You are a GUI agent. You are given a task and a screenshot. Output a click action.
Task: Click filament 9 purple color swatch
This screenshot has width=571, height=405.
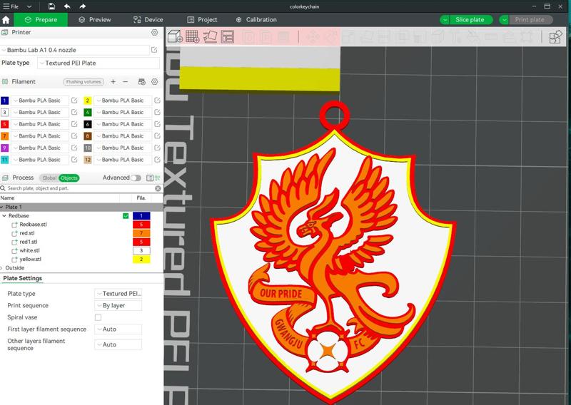(x=5, y=148)
